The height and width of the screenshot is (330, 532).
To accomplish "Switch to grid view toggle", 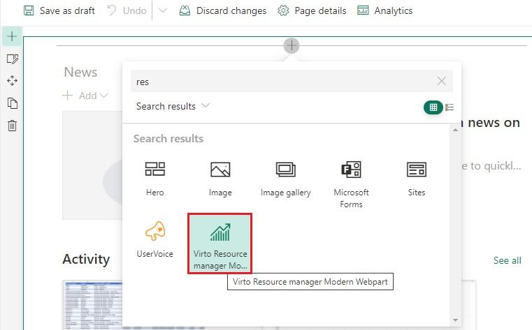I will [433, 107].
